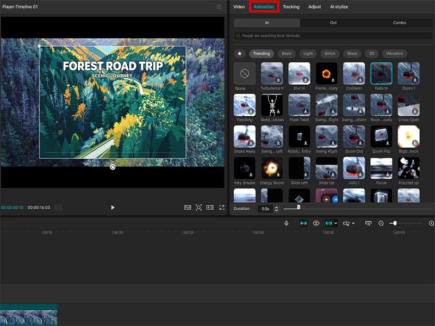Click the rotate handle below the poster

113,167
